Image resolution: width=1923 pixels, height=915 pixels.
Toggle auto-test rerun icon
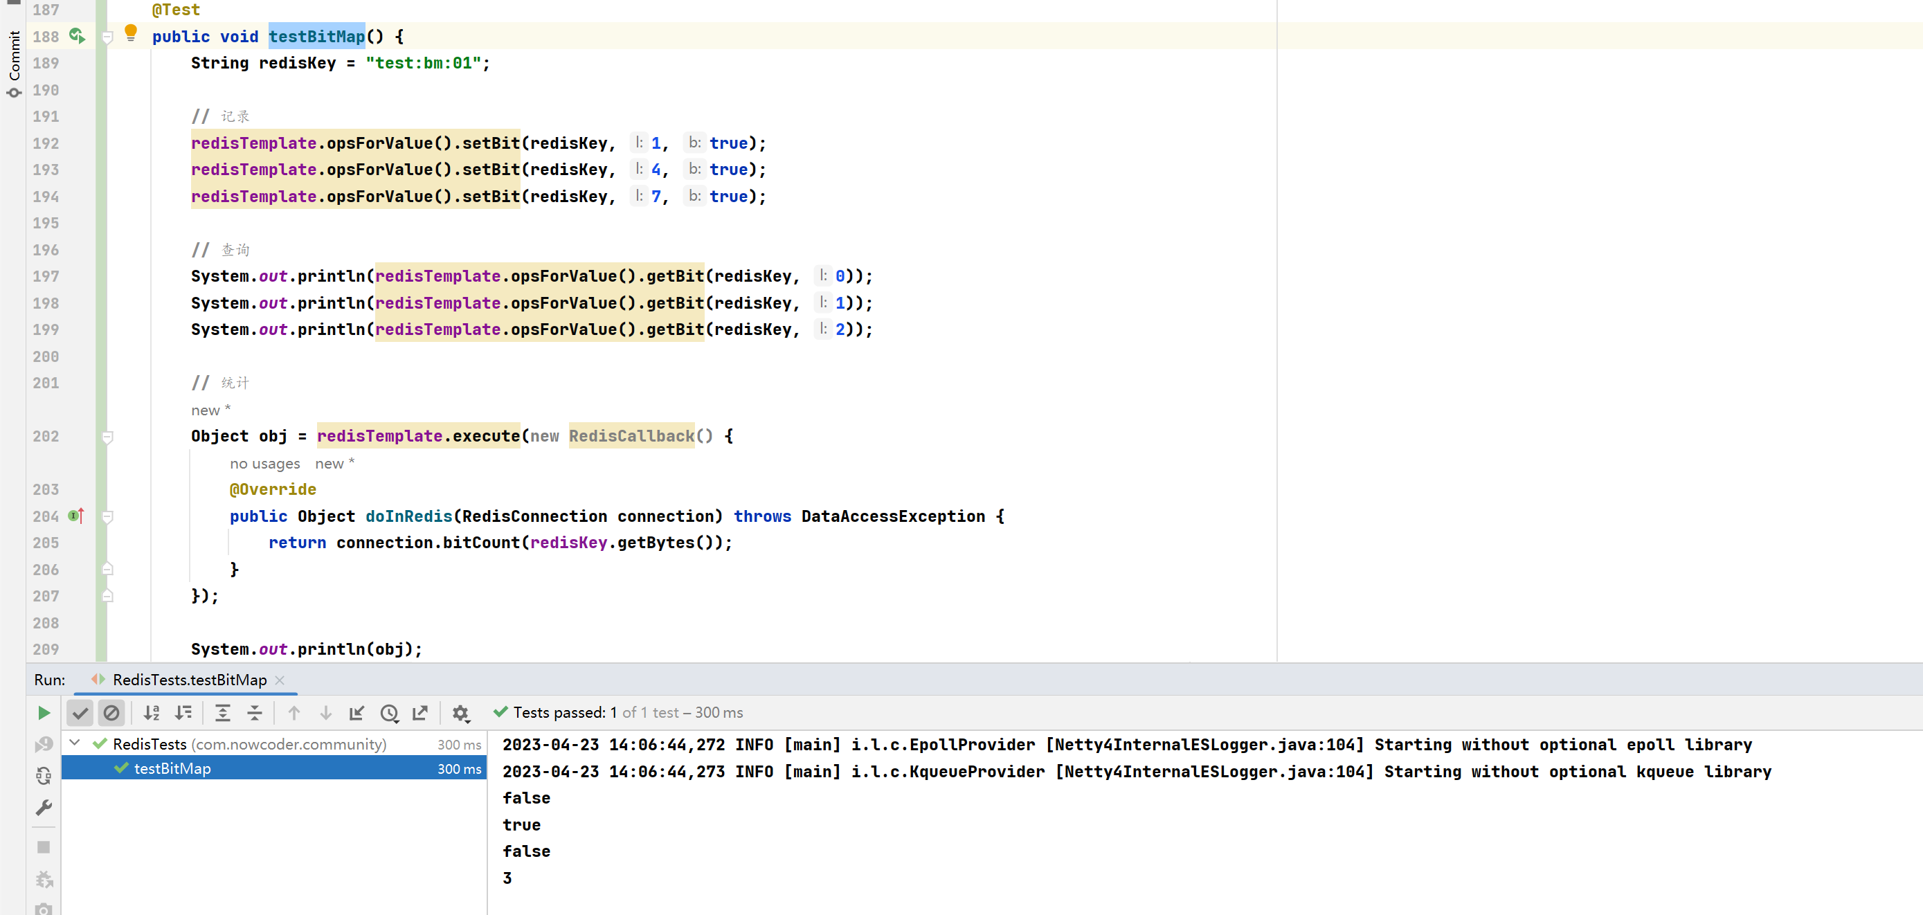44,776
